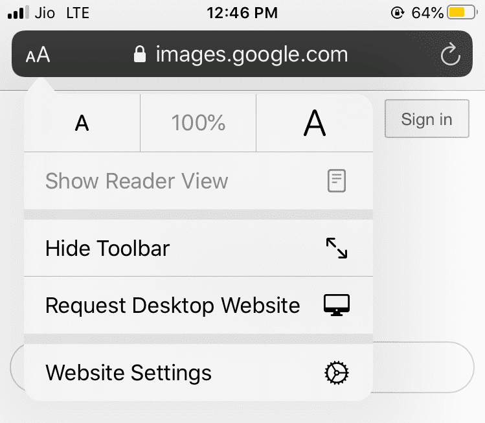The height and width of the screenshot is (423, 485).
Task: Open Website Settings from the menu
Action: [x=128, y=372]
